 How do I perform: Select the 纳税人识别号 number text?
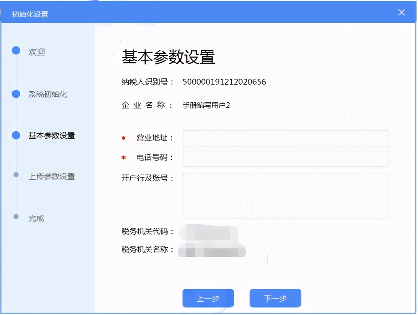click(223, 82)
